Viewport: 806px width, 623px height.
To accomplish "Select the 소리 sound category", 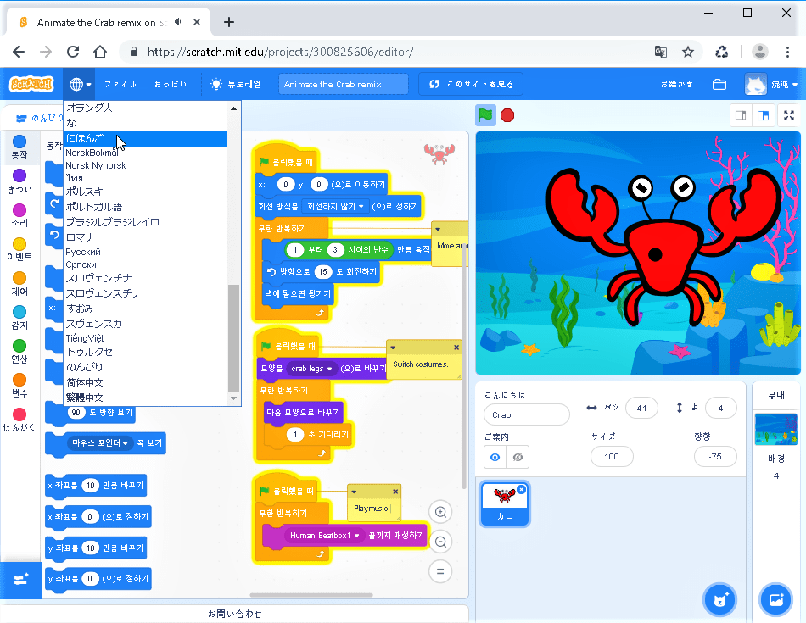I will click(20, 215).
